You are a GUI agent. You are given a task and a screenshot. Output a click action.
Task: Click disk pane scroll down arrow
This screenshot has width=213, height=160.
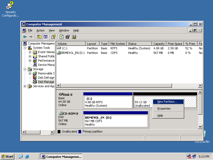200,127
